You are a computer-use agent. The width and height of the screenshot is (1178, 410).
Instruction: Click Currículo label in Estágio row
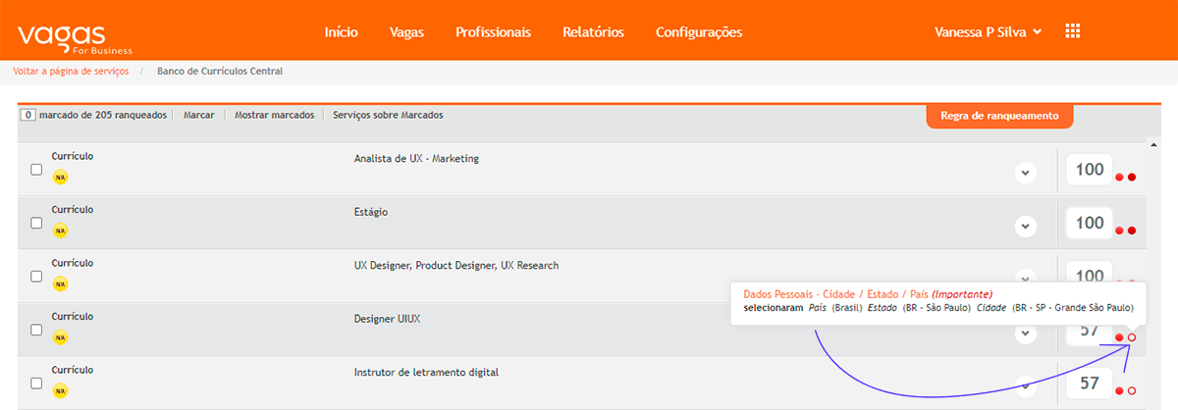72,209
